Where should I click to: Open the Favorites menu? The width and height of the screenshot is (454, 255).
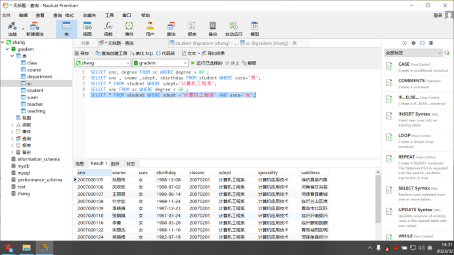[x=89, y=15]
